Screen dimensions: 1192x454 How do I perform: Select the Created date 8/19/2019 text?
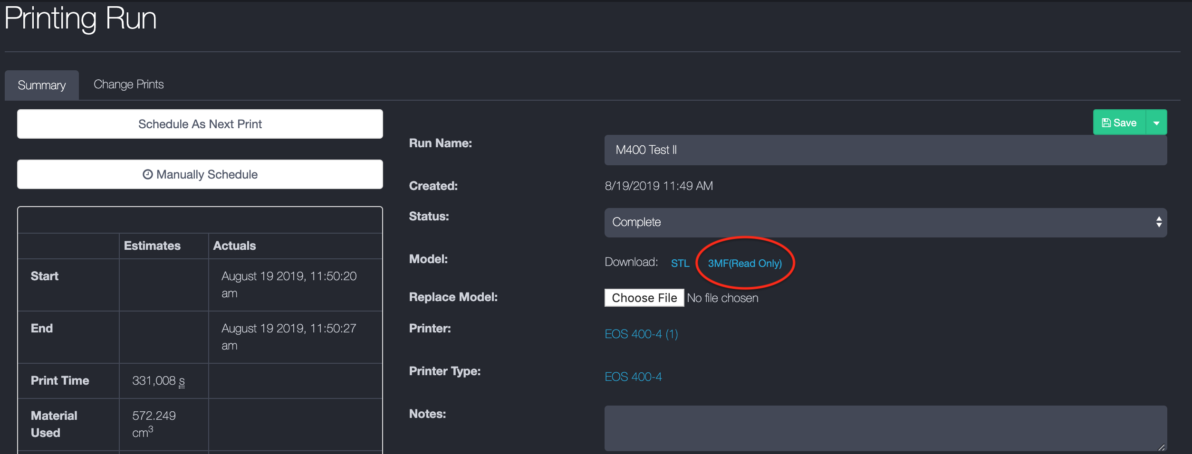[658, 186]
